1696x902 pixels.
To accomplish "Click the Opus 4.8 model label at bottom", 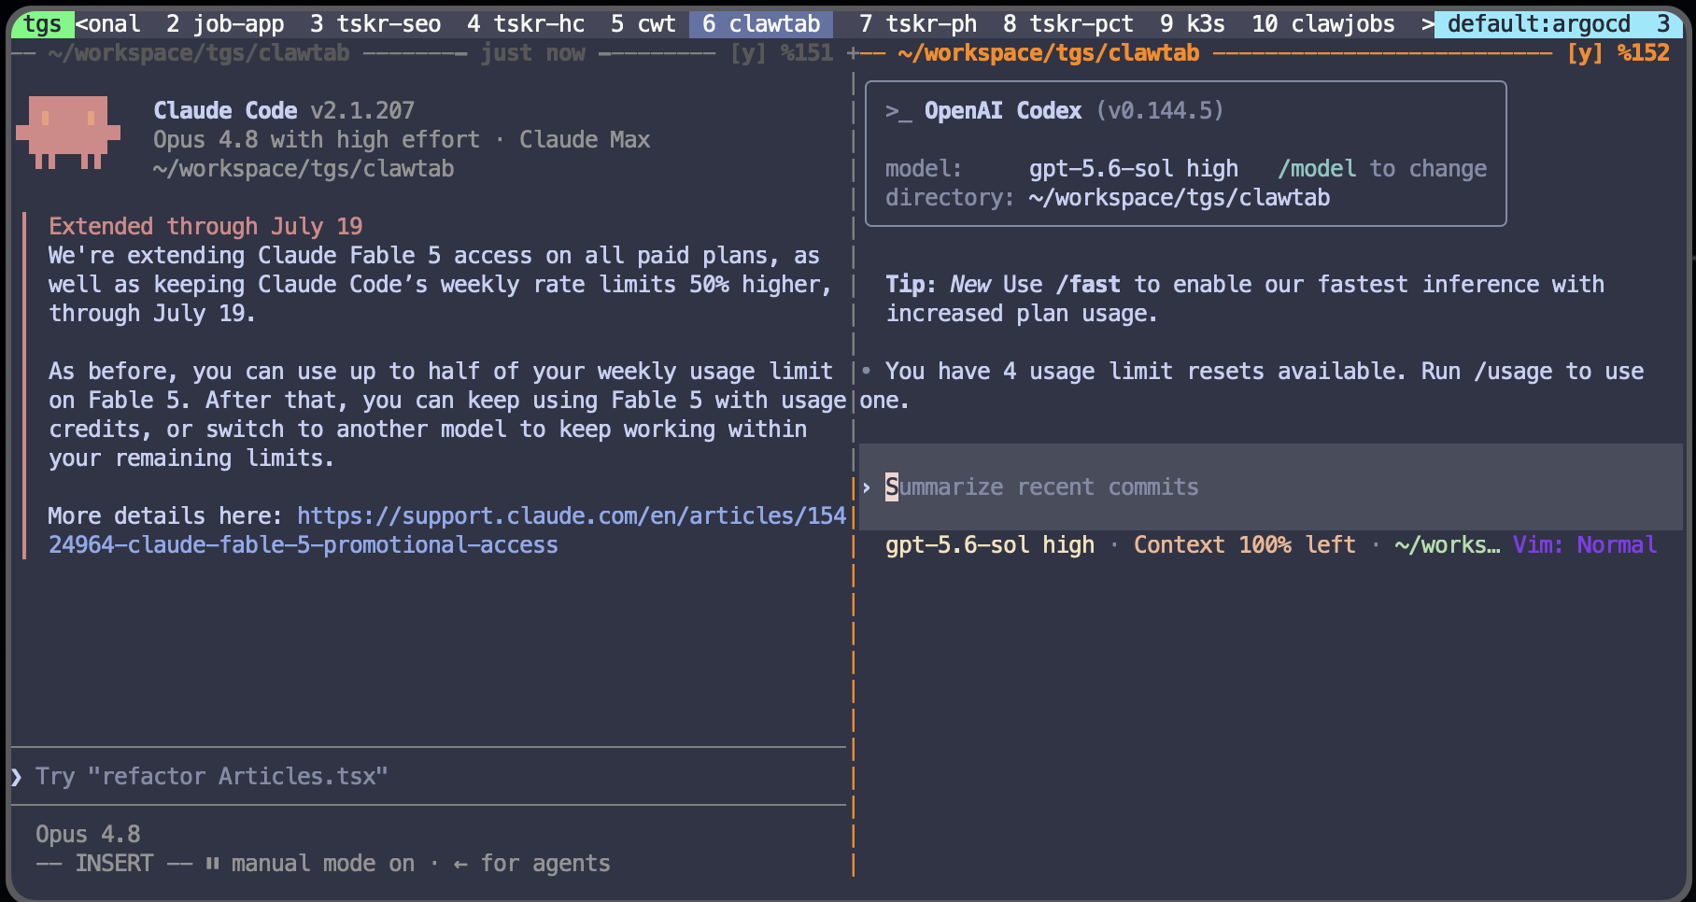I will (x=88, y=835).
